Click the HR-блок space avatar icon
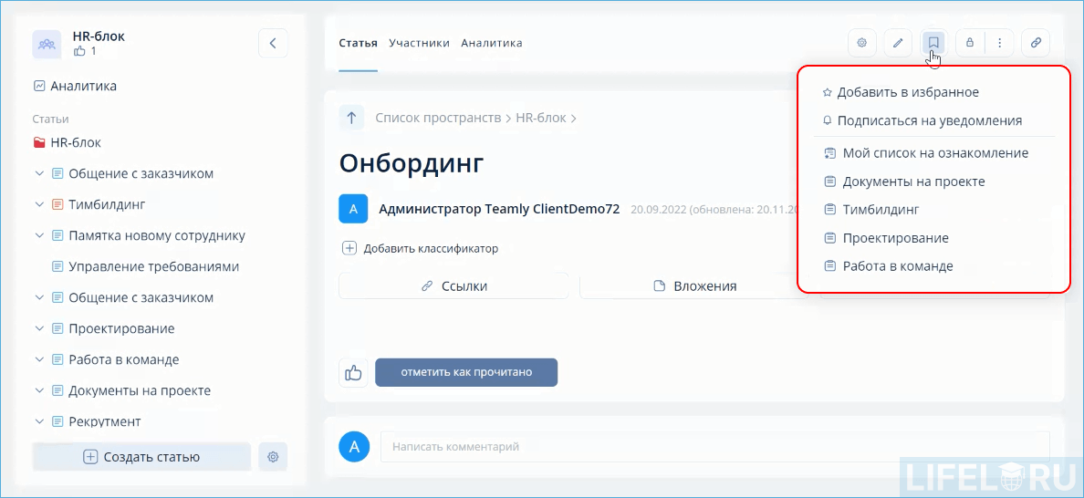 pyautogui.click(x=47, y=44)
